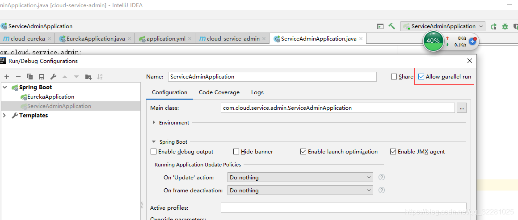Click the 40% green memory widget

coord(433,41)
